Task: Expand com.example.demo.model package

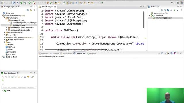Action: pyautogui.click(x=7, y=30)
